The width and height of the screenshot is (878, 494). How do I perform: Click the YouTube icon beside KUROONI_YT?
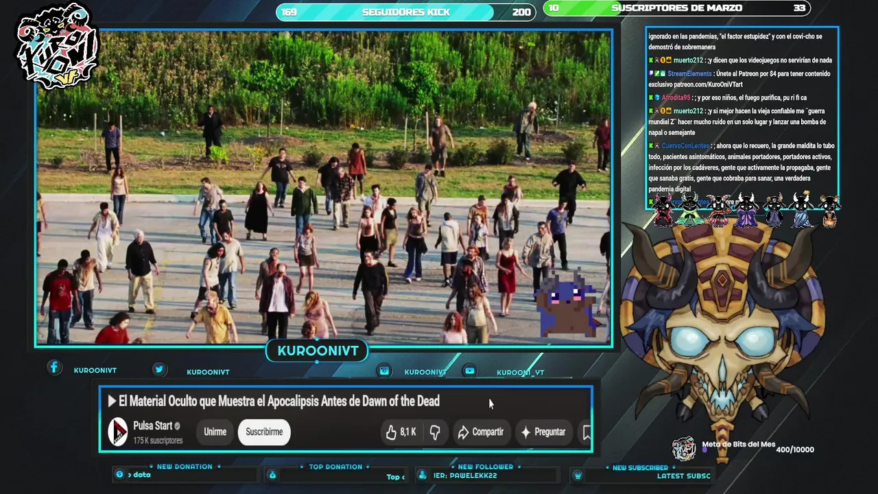pos(470,370)
